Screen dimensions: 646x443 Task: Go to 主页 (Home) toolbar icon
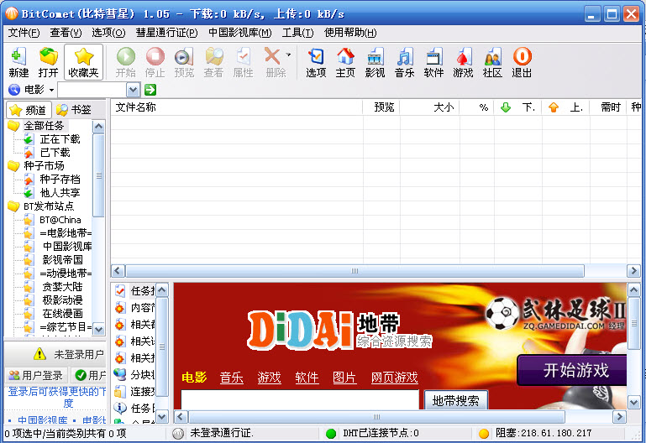(345, 62)
